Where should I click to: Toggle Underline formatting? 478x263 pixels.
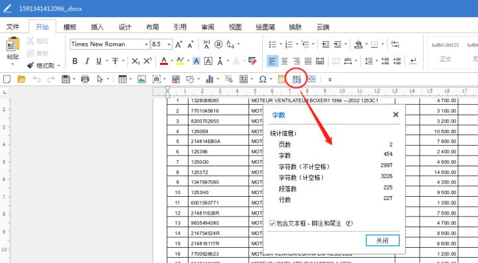99,61
